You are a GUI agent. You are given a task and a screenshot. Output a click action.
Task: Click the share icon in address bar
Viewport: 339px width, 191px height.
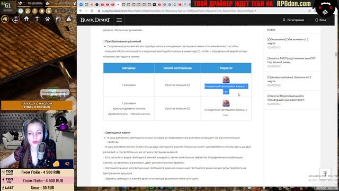click(309, 11)
